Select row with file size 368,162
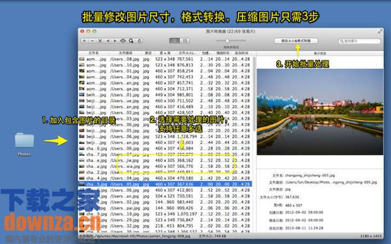Image resolution: width=391 pixels, height=244 pixels. [x=165, y=160]
